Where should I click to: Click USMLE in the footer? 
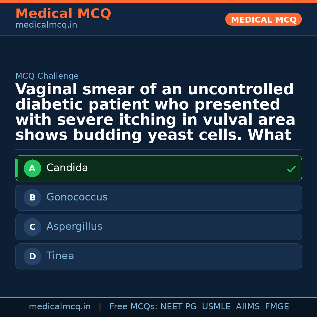click(x=216, y=307)
